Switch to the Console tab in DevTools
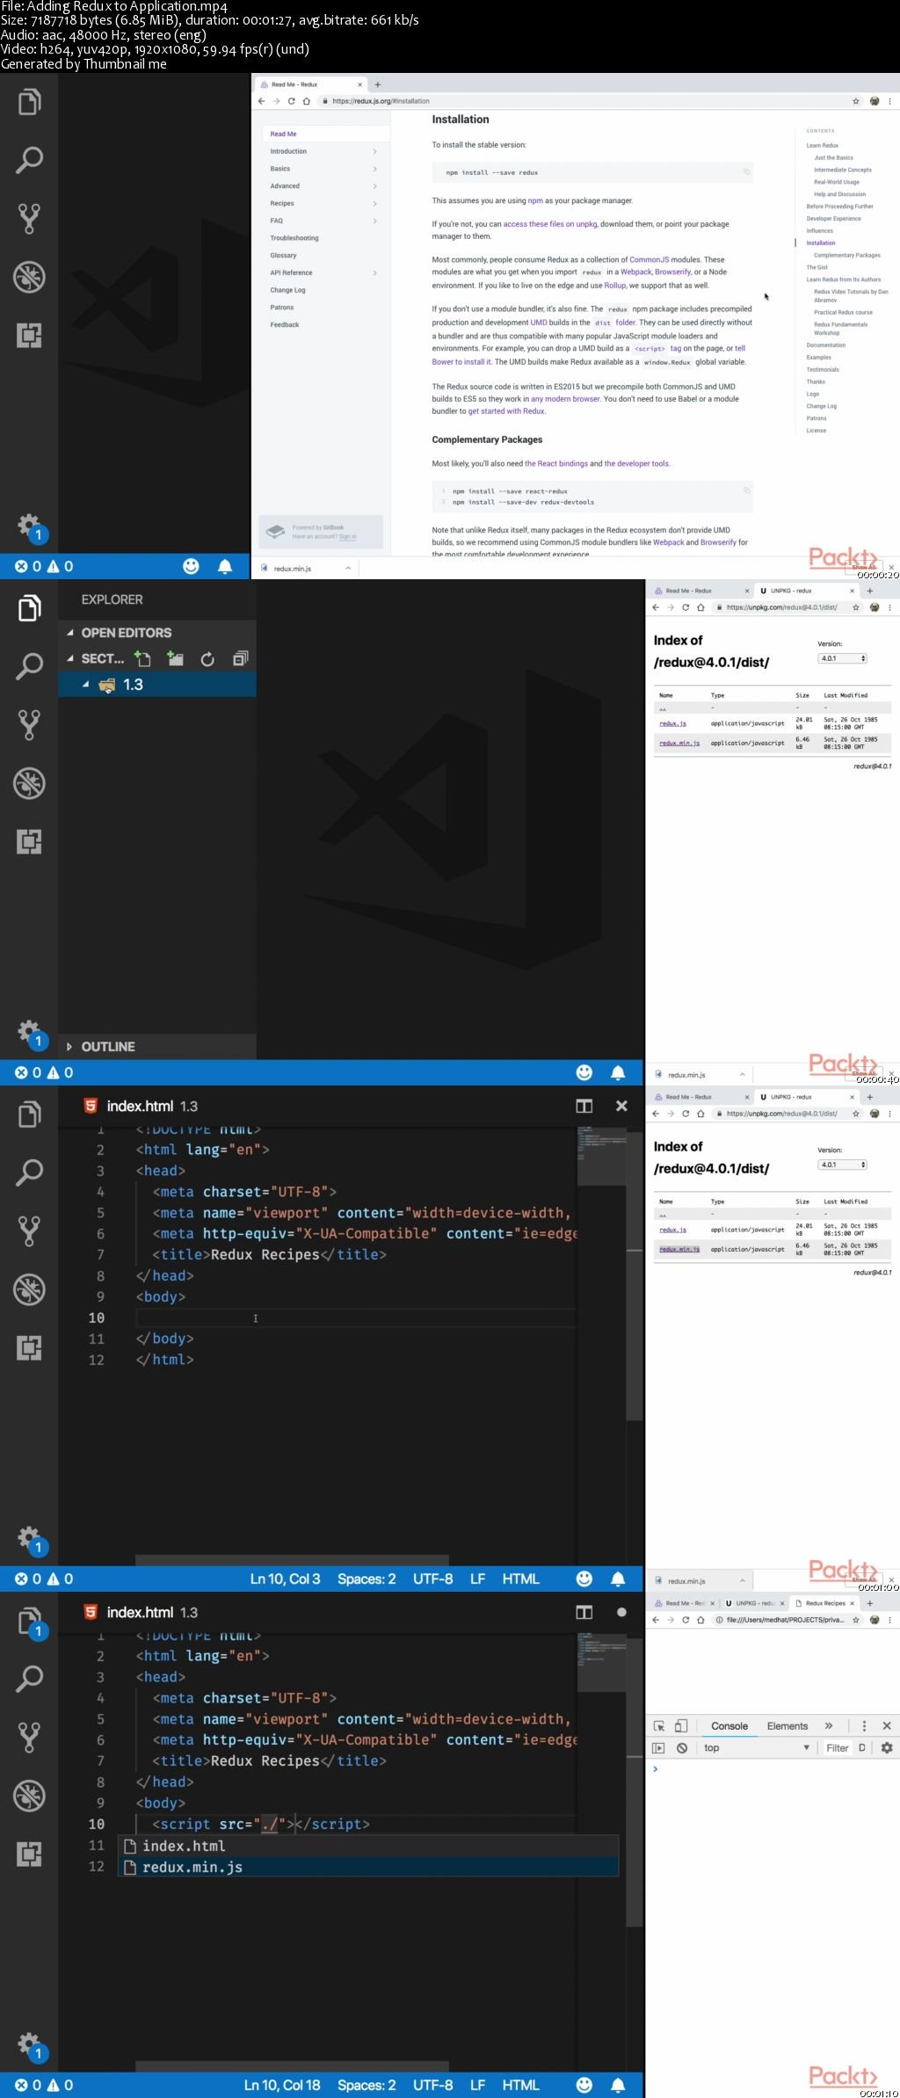Viewport: 900px width, 2098px height. click(x=729, y=1725)
